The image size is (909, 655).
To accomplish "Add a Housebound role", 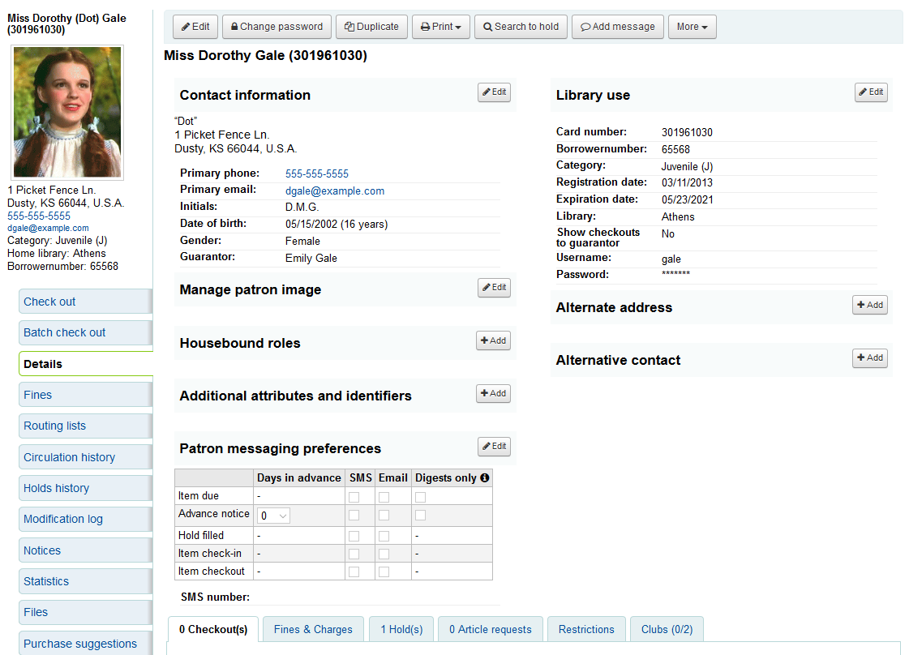I will click(493, 341).
